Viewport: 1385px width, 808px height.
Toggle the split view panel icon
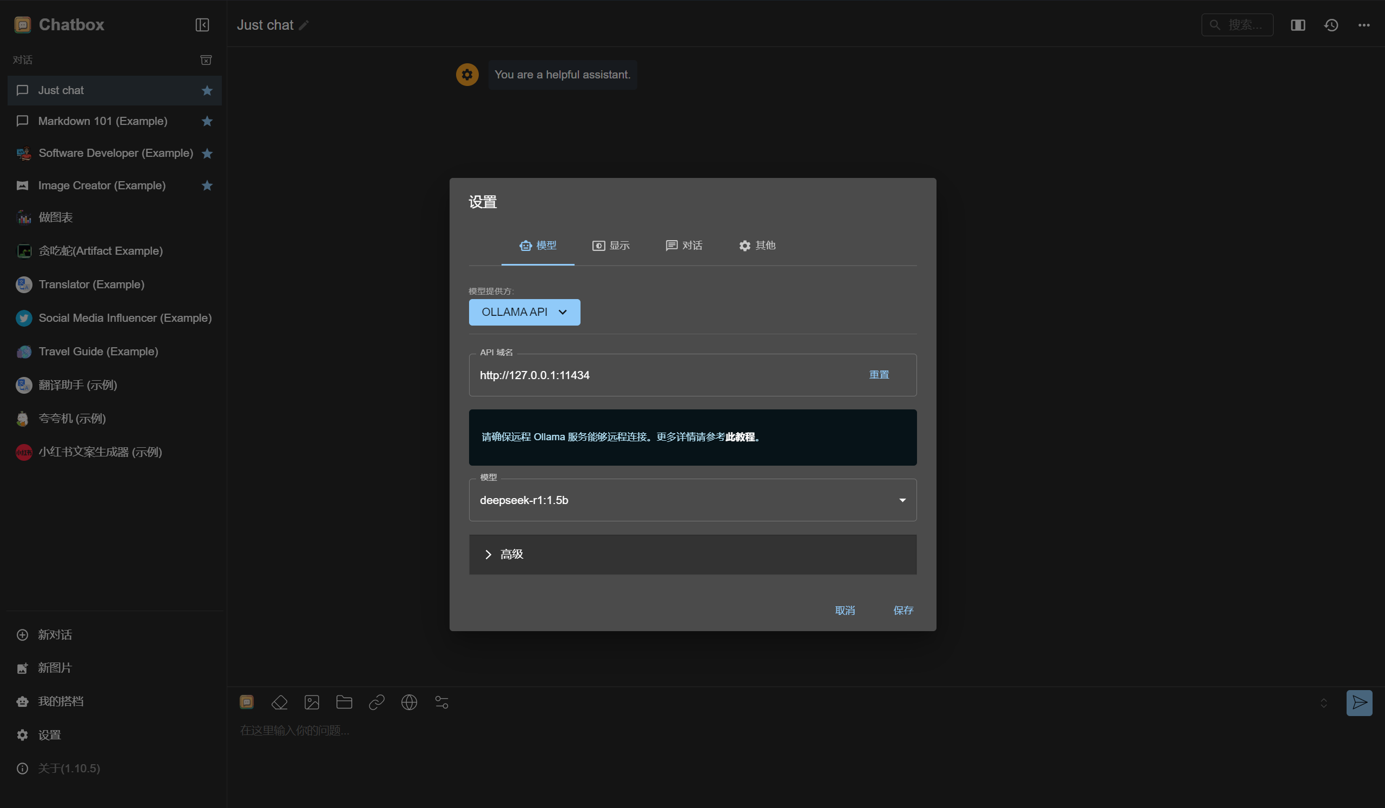coord(1298,25)
